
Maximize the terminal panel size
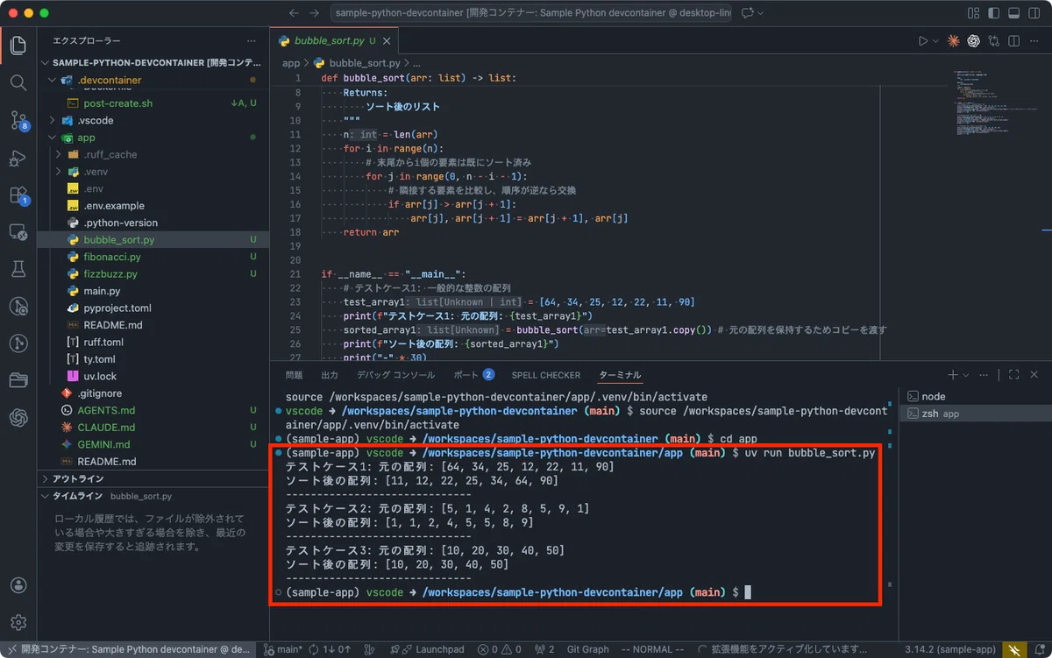point(1013,374)
